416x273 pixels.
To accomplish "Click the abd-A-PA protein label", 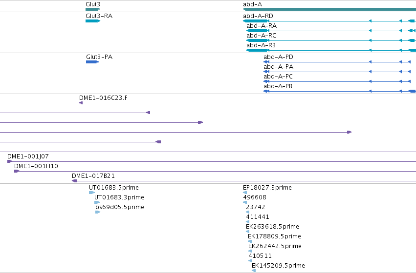I will click(x=278, y=67).
